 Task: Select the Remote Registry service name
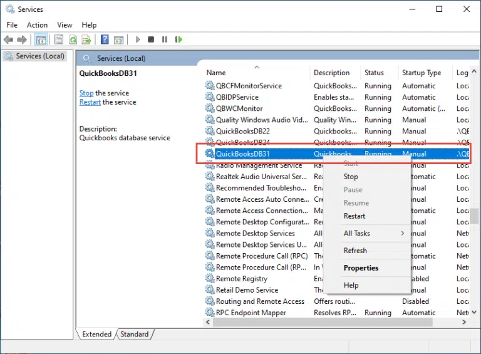point(242,279)
